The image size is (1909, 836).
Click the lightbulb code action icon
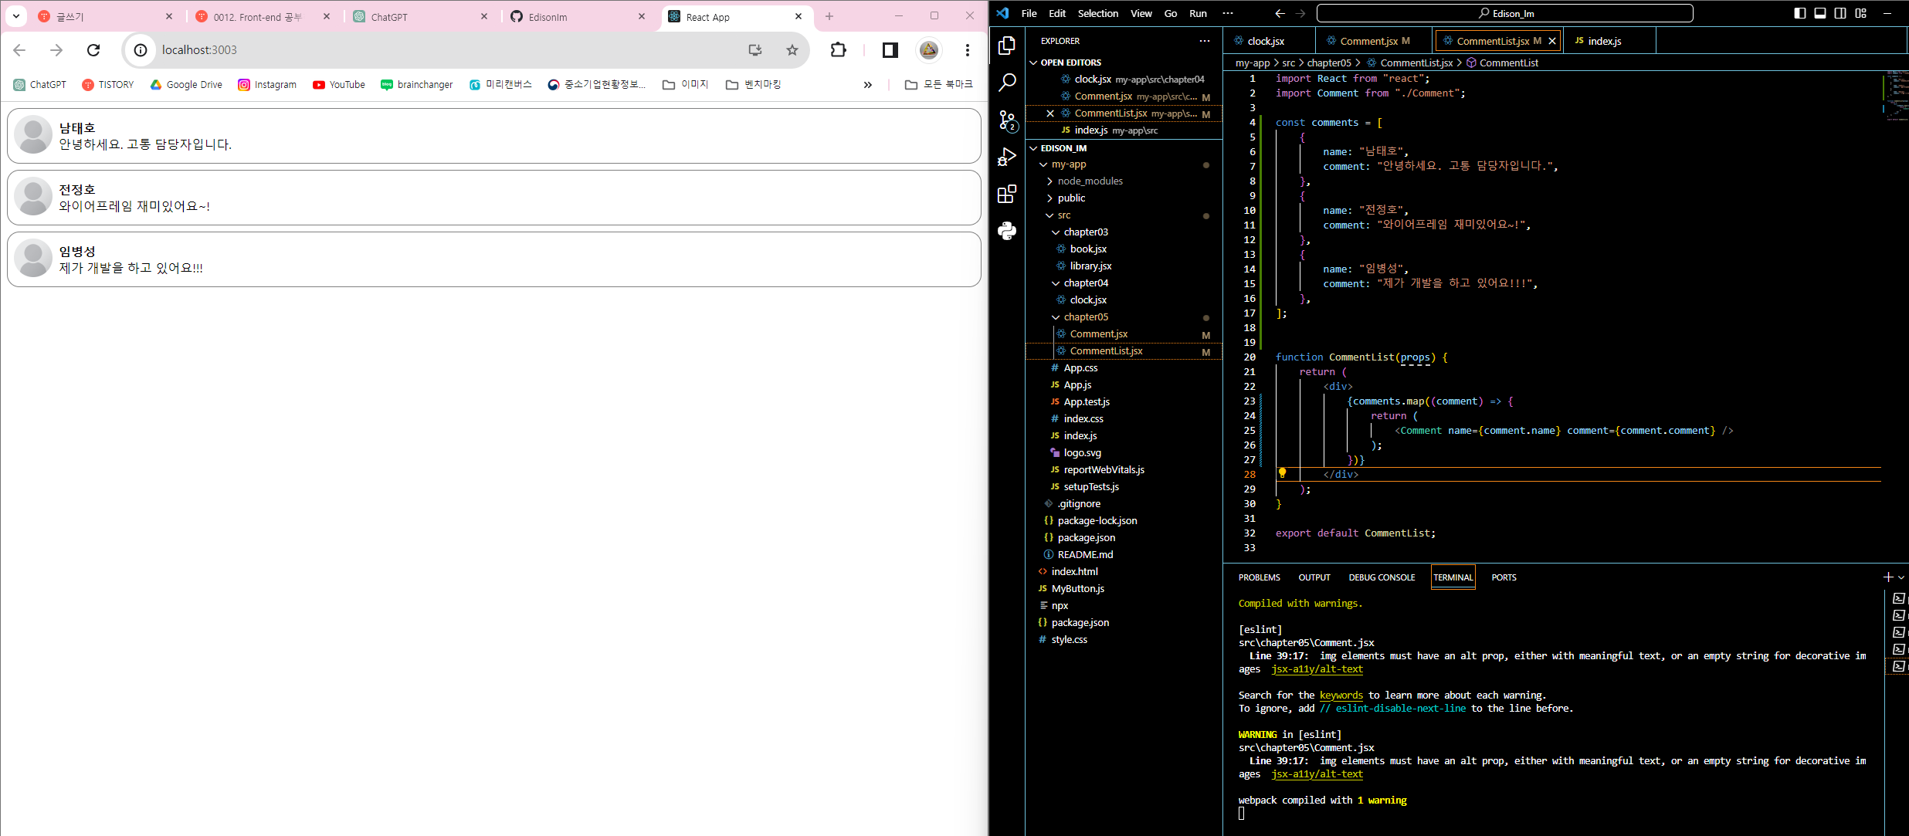coord(1282,473)
